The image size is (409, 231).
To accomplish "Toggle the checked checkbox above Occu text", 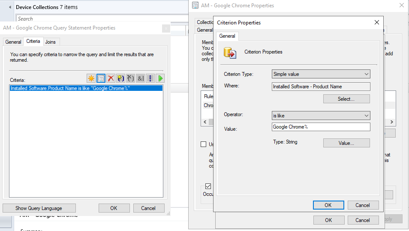I will point(208,186).
